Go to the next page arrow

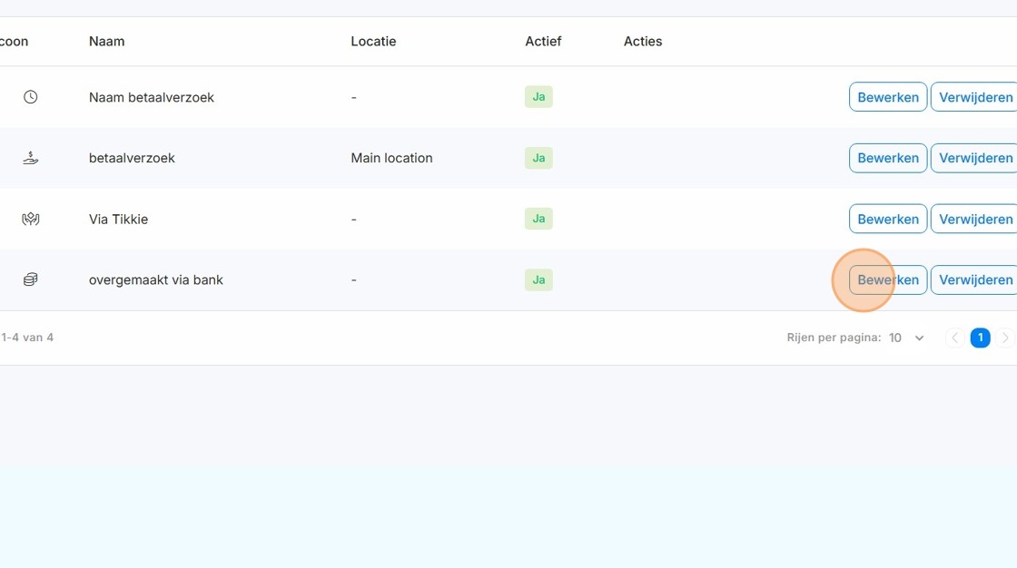(1005, 338)
